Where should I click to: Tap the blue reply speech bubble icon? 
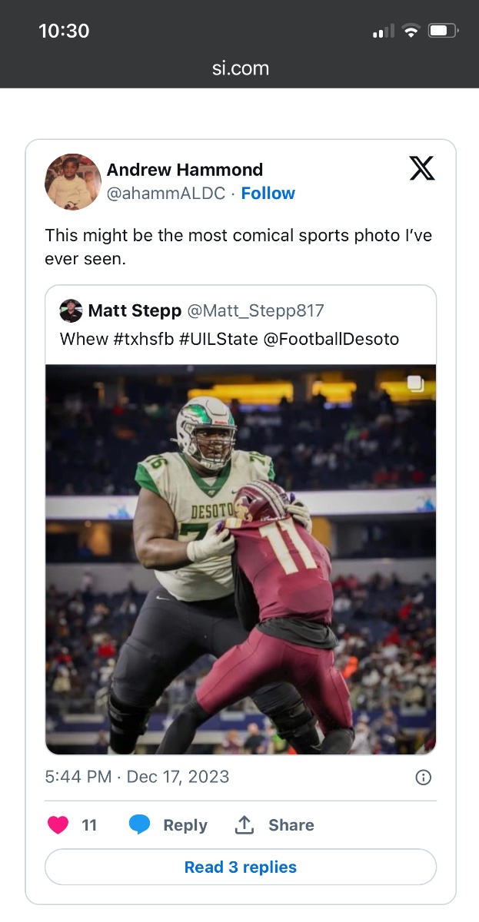[139, 825]
